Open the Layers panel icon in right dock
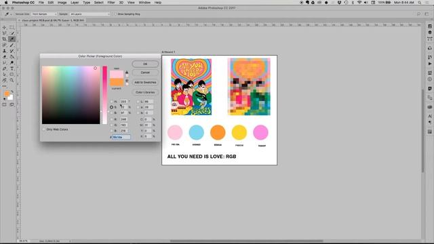The height and width of the screenshot is (244, 434). tap(429, 33)
